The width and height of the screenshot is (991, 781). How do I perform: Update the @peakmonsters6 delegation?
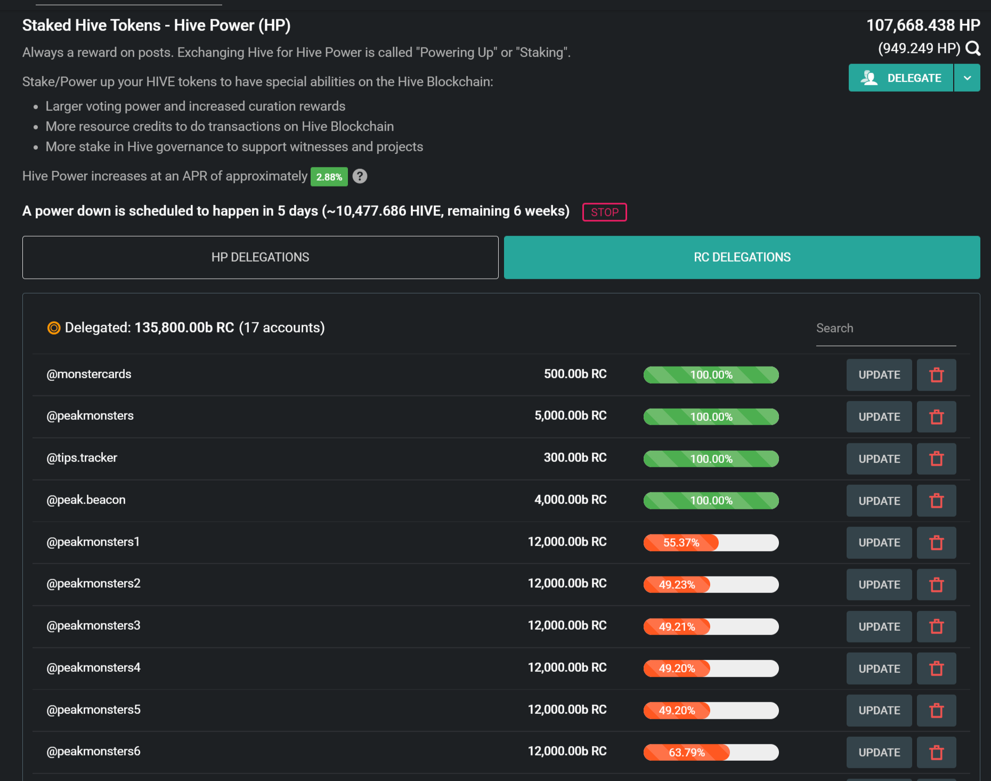click(879, 752)
